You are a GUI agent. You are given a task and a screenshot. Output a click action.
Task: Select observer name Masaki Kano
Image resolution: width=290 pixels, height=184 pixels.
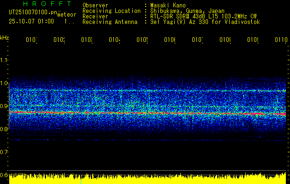[168, 6]
